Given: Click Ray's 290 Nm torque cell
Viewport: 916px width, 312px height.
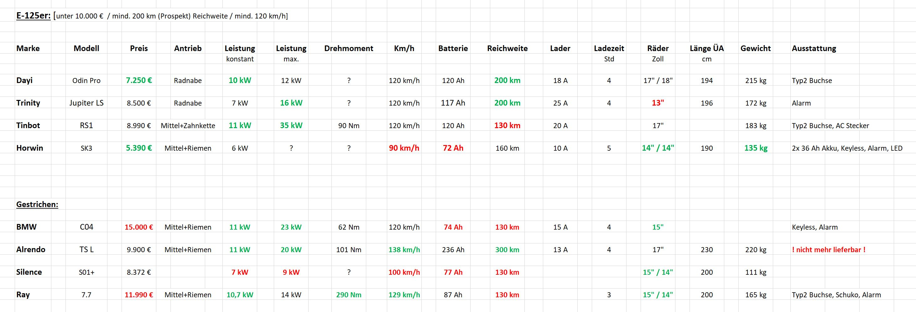Looking at the screenshot, I should [348, 295].
